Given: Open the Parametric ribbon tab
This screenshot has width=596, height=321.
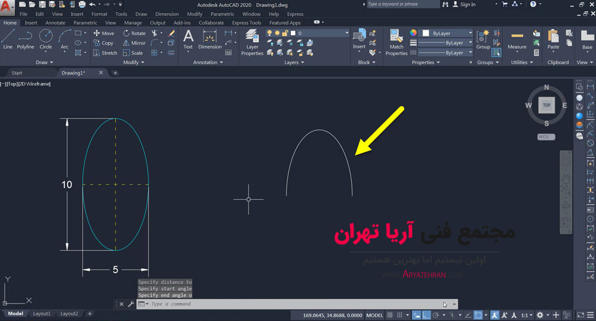Looking at the screenshot, I should (85, 23).
